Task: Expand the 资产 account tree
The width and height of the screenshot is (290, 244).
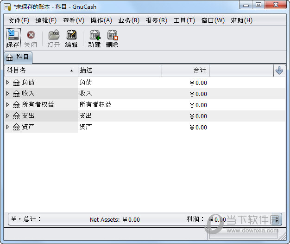Action: point(7,127)
